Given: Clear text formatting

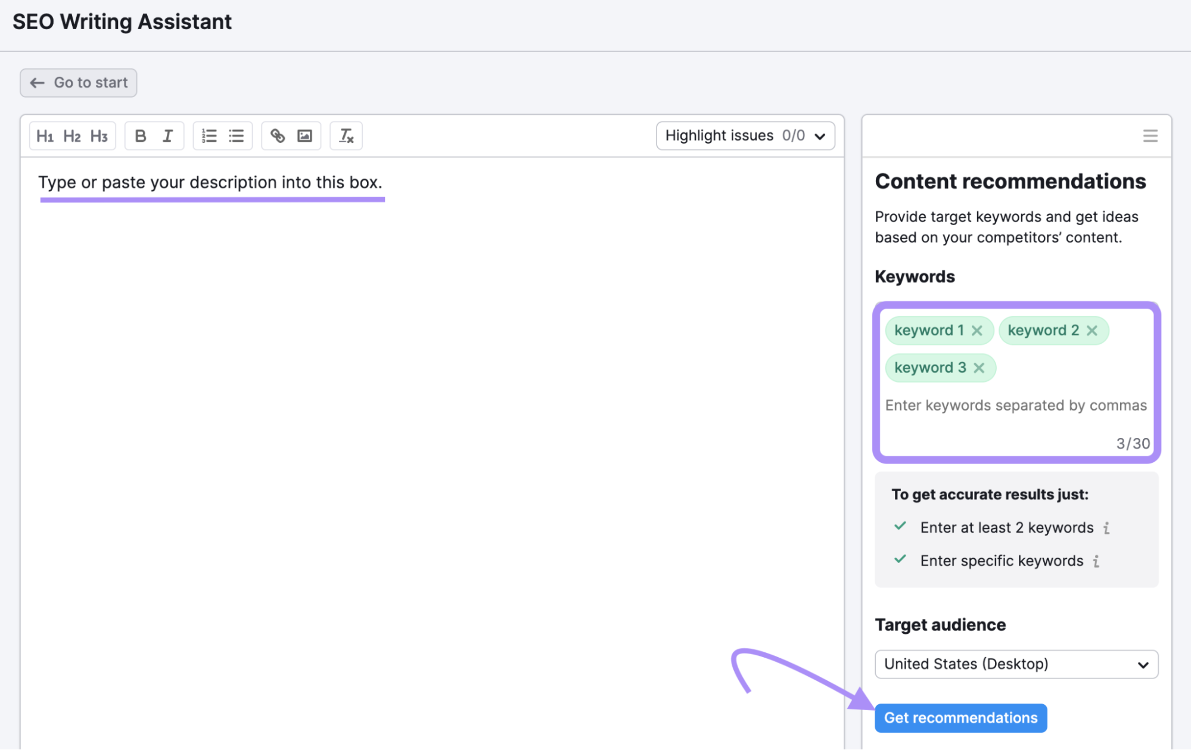Looking at the screenshot, I should point(346,136).
